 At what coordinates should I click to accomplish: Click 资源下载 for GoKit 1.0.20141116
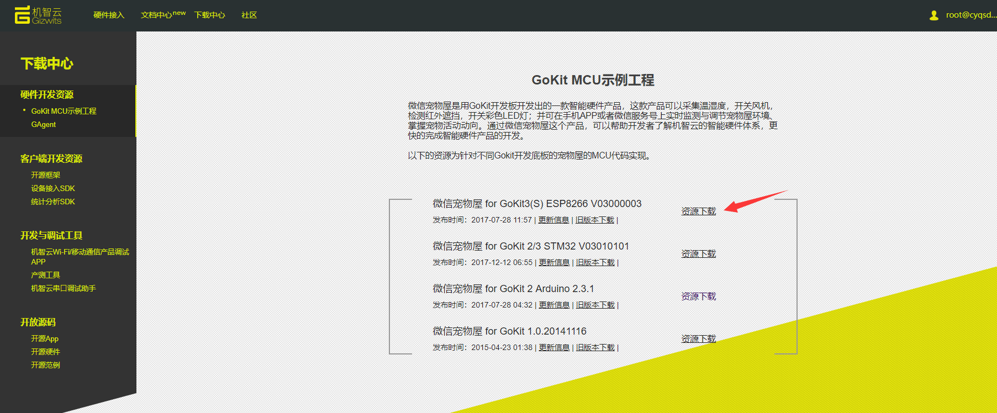click(699, 339)
